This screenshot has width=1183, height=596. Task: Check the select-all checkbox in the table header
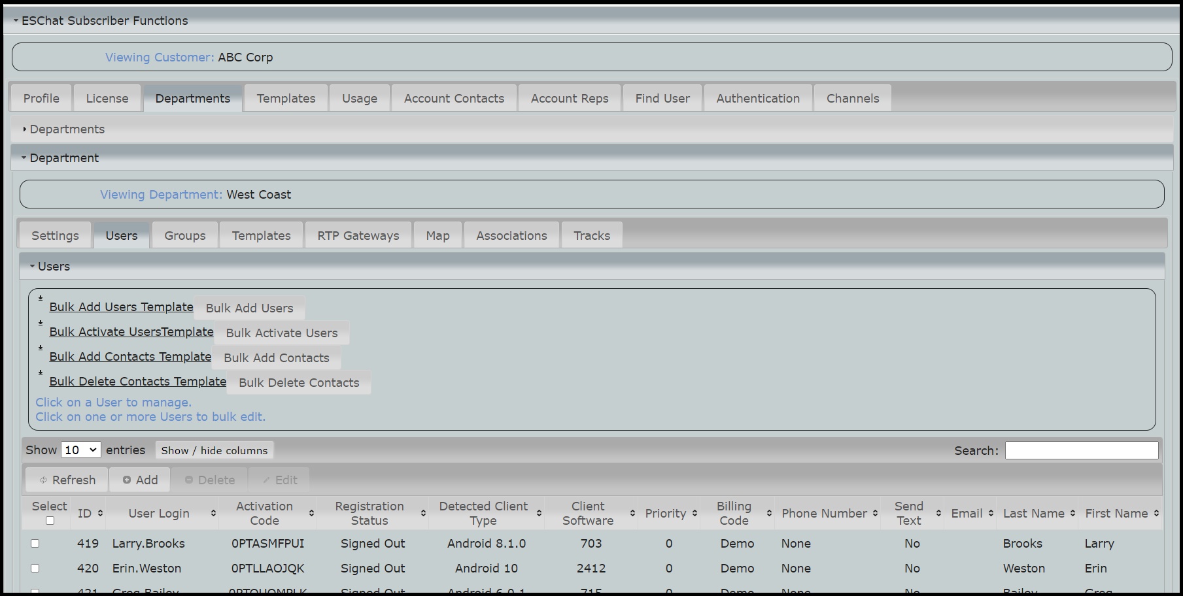pyautogui.click(x=49, y=520)
